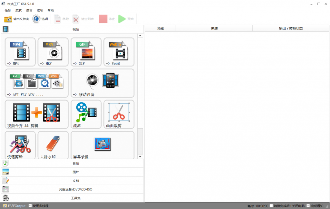Click the WebM format icon
Screen dimensions: 330x209
click(x=119, y=52)
